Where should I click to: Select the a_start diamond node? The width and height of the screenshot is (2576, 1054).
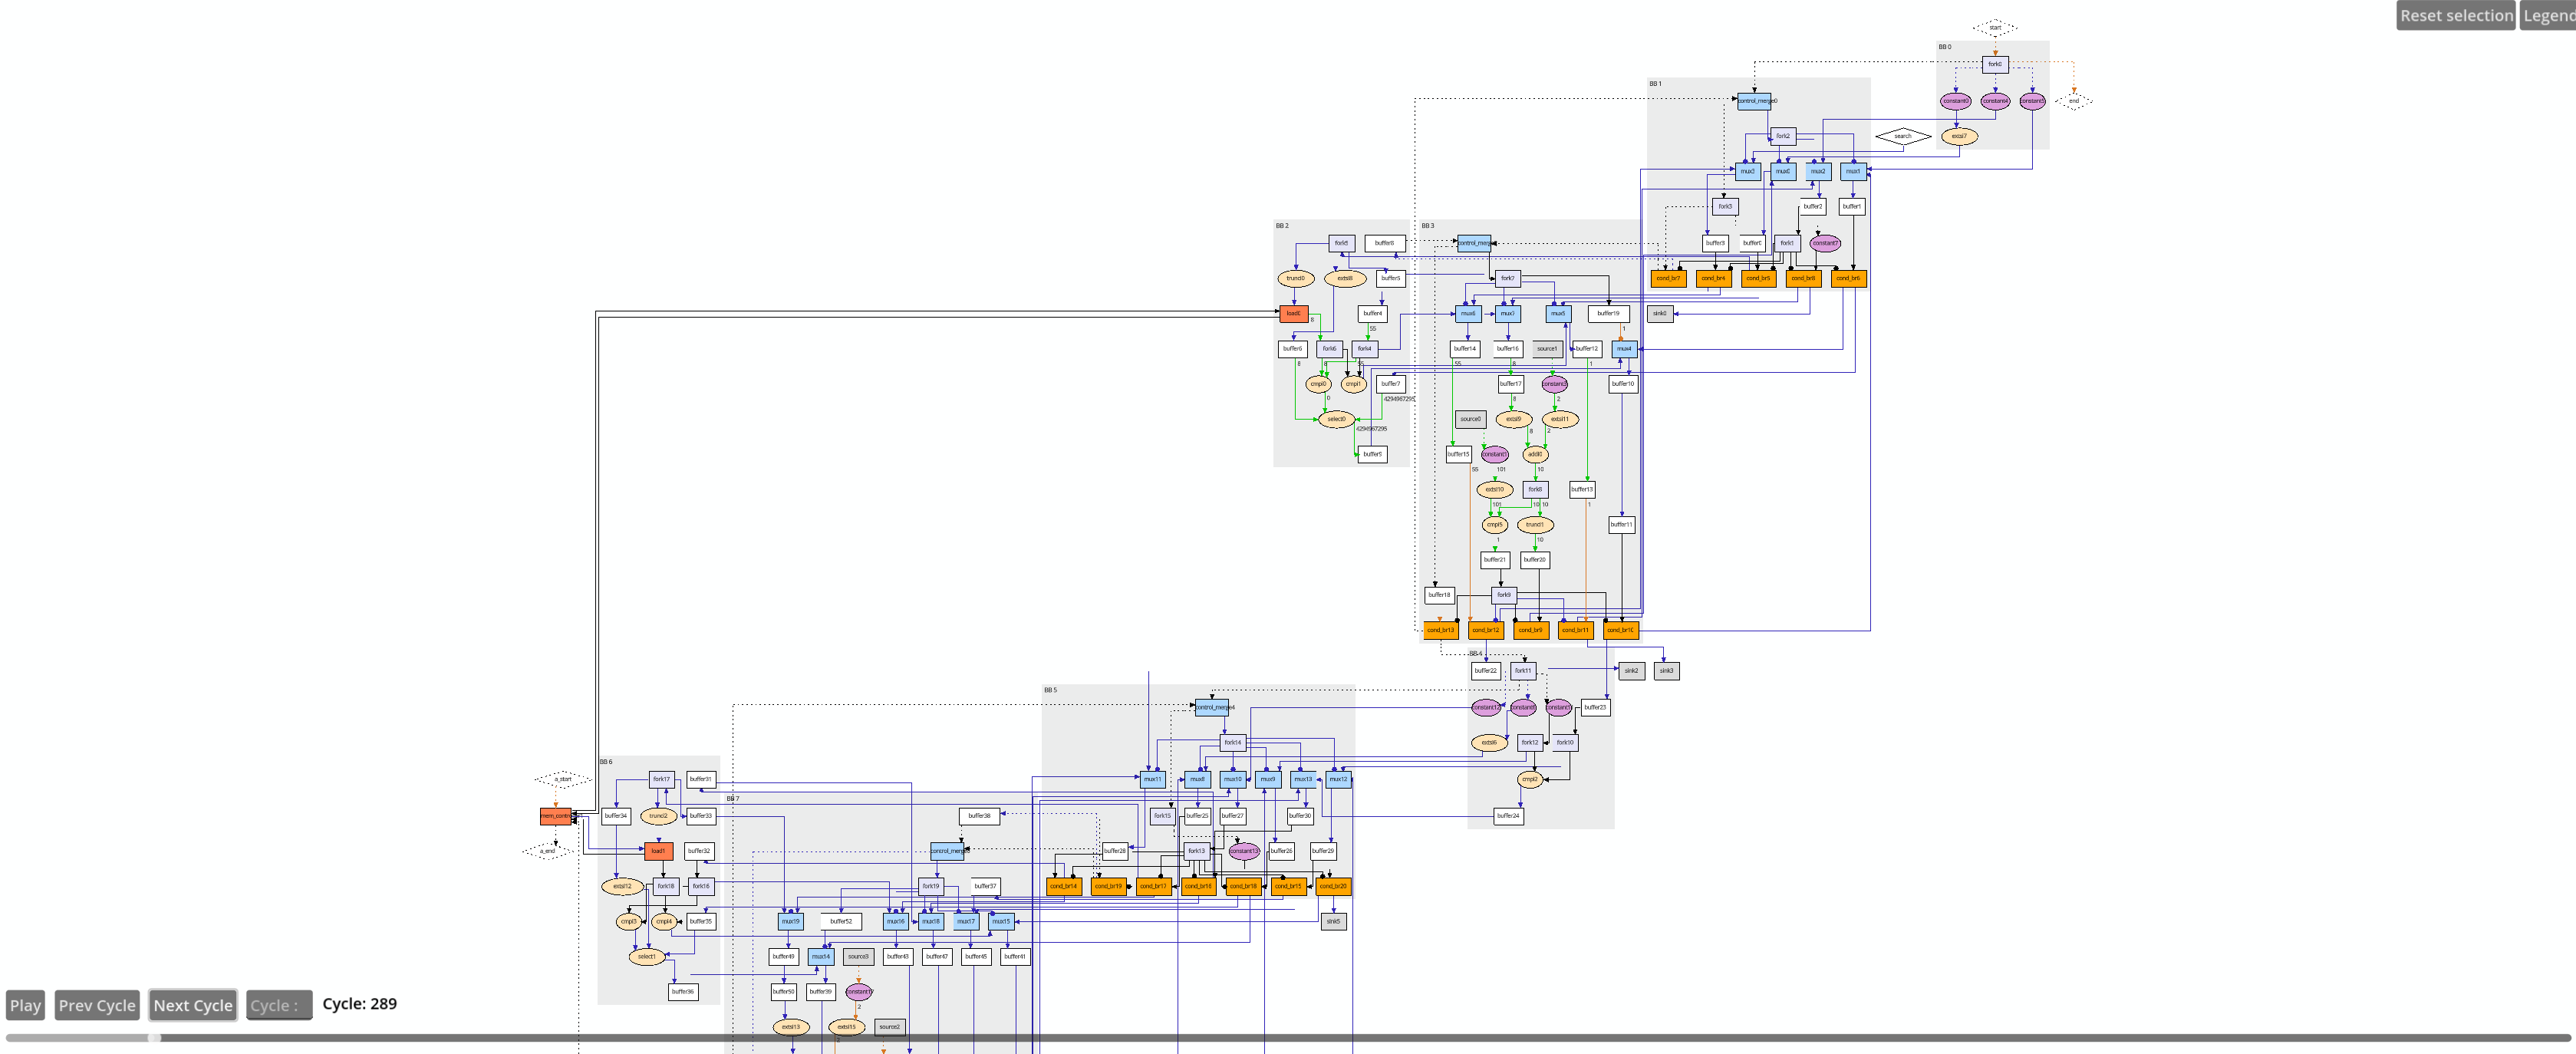(x=563, y=779)
